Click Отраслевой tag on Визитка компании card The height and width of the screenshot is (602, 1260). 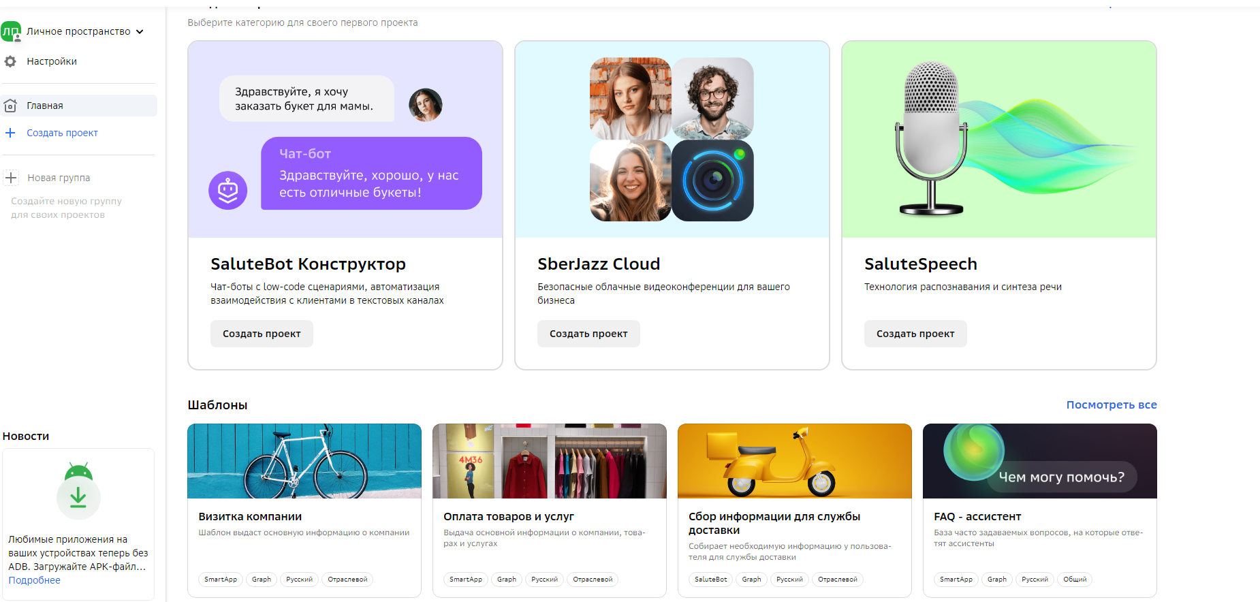[347, 580]
